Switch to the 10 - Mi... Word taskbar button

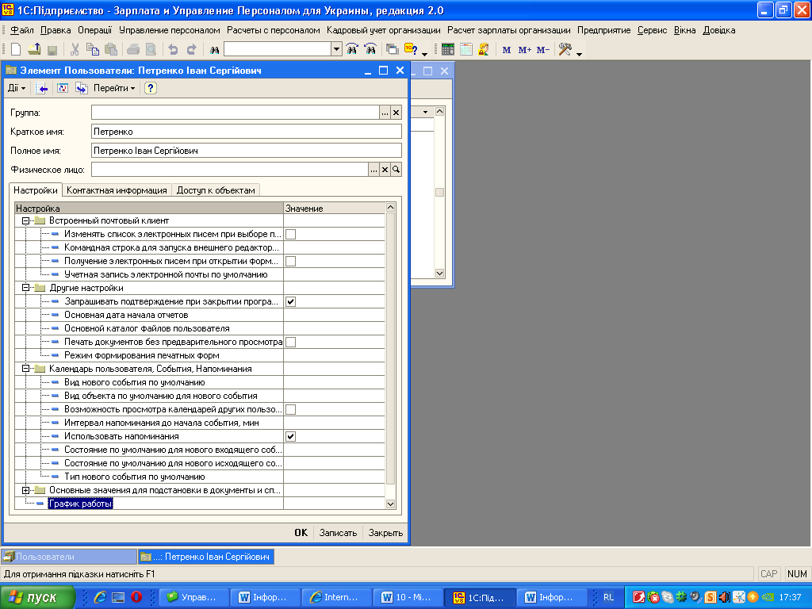(408, 597)
